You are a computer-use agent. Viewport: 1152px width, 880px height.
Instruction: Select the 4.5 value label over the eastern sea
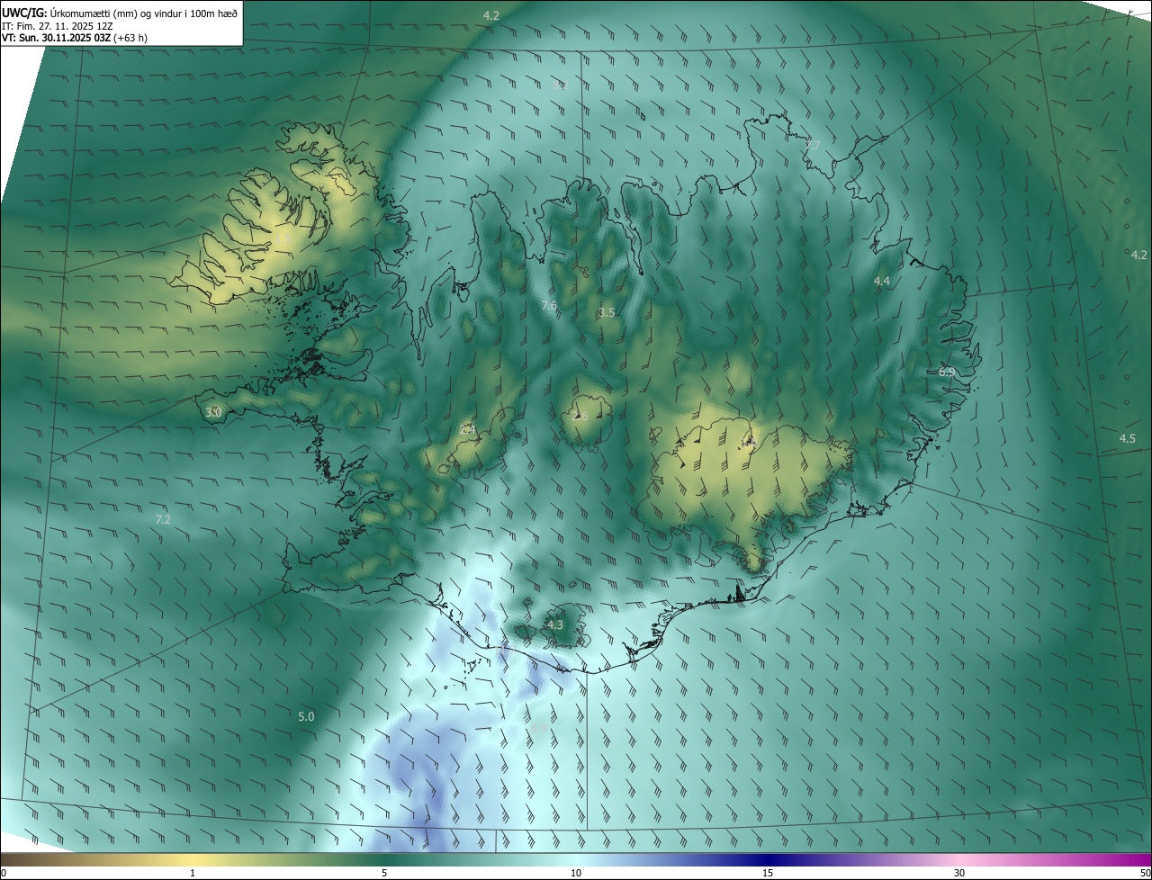coord(1128,438)
